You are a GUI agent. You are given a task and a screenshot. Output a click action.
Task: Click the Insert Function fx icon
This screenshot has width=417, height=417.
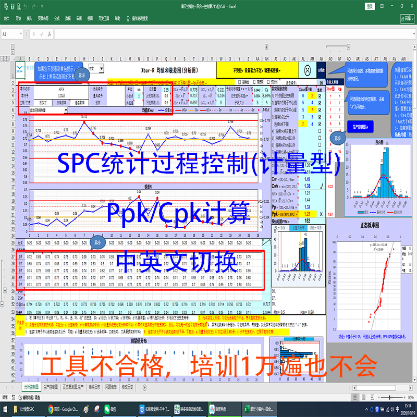(50, 34)
